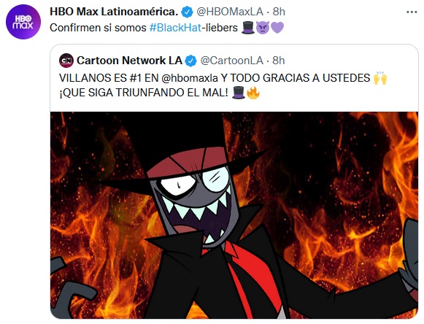
Task: Open the Black Hat villain image
Action: pyautogui.click(x=234, y=215)
